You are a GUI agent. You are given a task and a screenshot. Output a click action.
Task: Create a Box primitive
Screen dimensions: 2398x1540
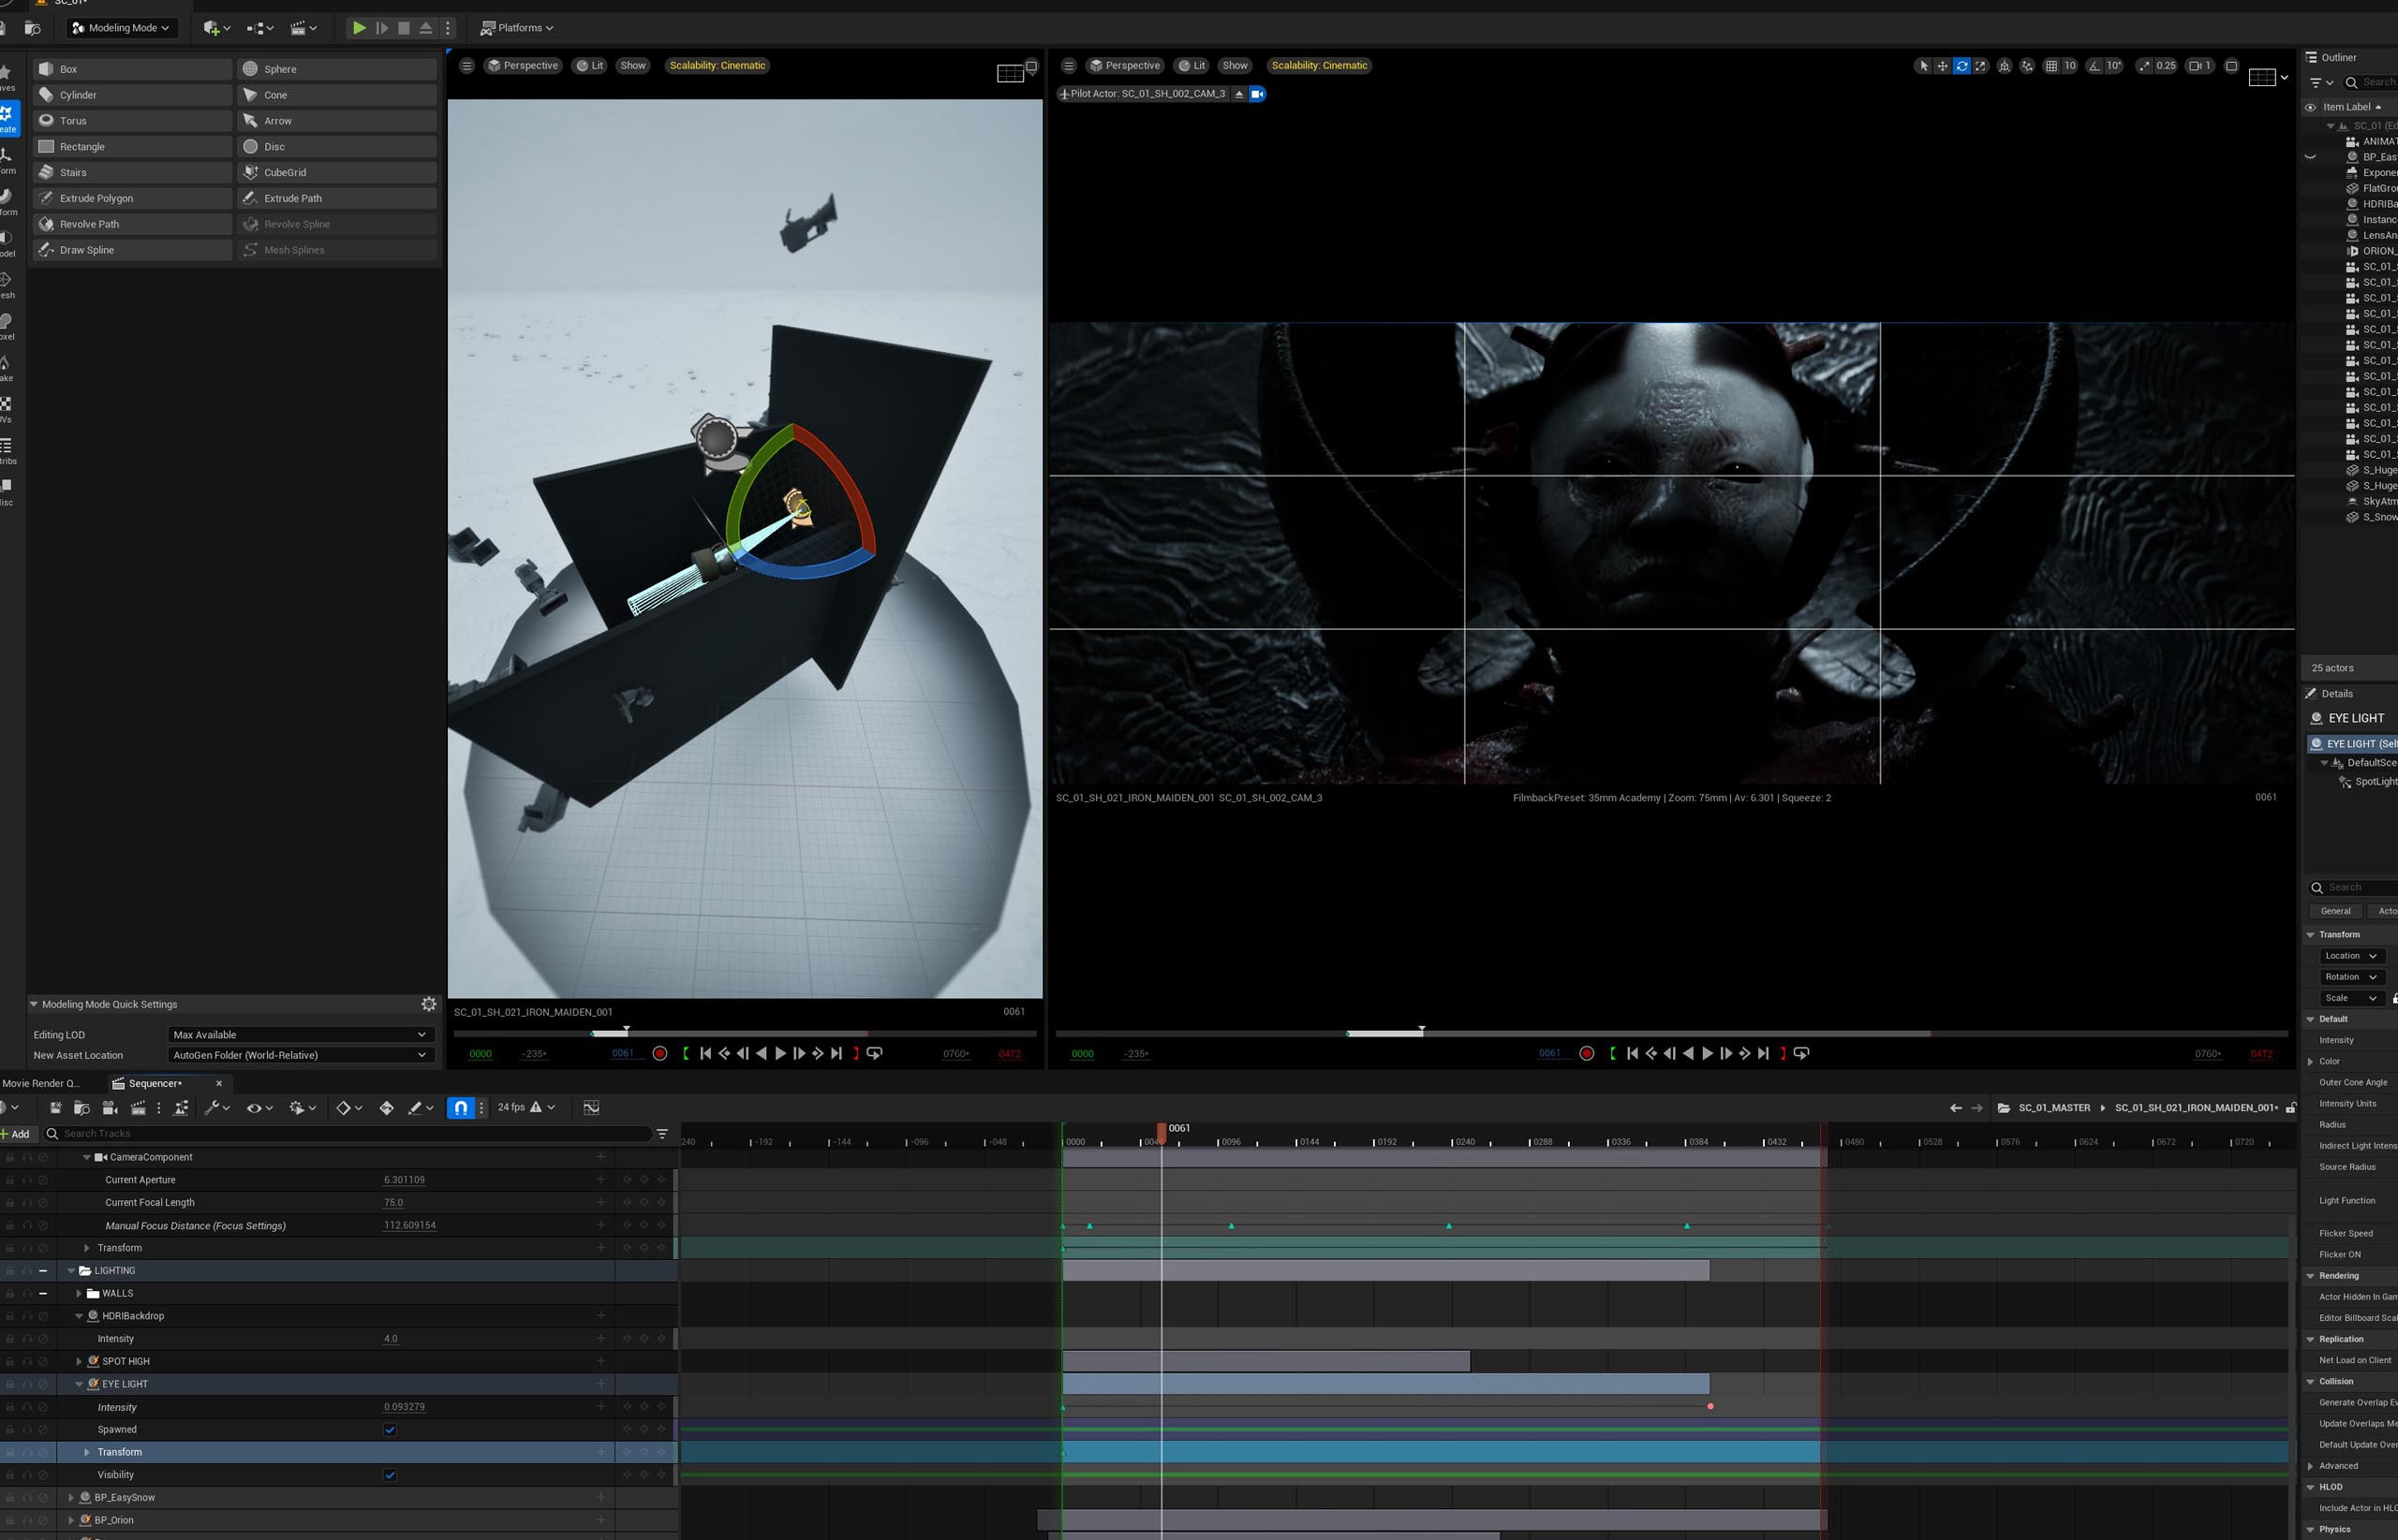click(132, 69)
